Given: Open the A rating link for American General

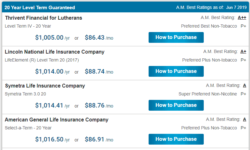Looking at the screenshot, I should [x=245, y=119].
